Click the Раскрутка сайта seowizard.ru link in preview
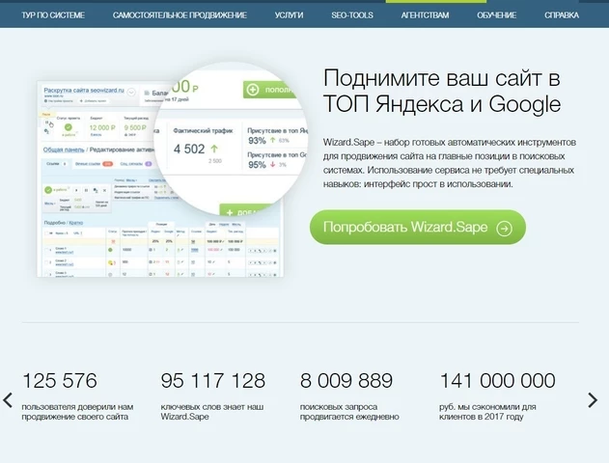Screen dimensions: 609x463 [84, 91]
